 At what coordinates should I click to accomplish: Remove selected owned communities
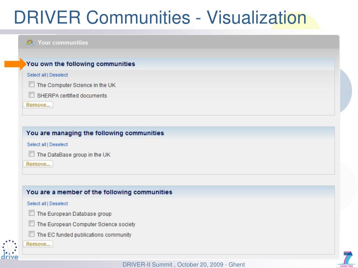[38, 105]
